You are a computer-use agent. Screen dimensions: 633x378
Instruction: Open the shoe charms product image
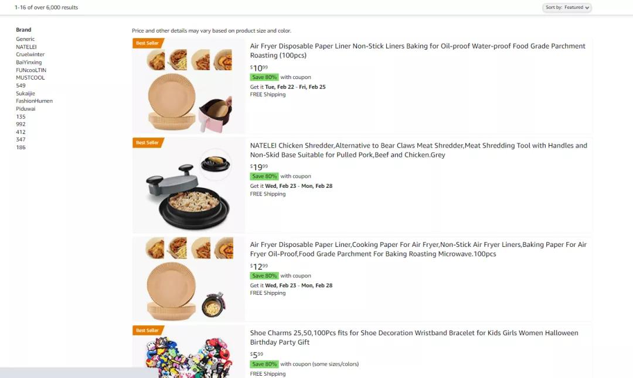(x=189, y=354)
